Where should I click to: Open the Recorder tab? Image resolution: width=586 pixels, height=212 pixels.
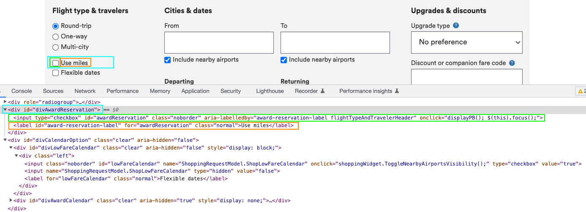pyautogui.click(x=310, y=91)
